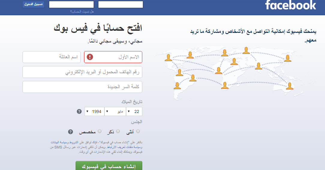The width and height of the screenshot is (325, 170).
Task: Click the facebook logo in header
Action: click(x=290, y=5)
